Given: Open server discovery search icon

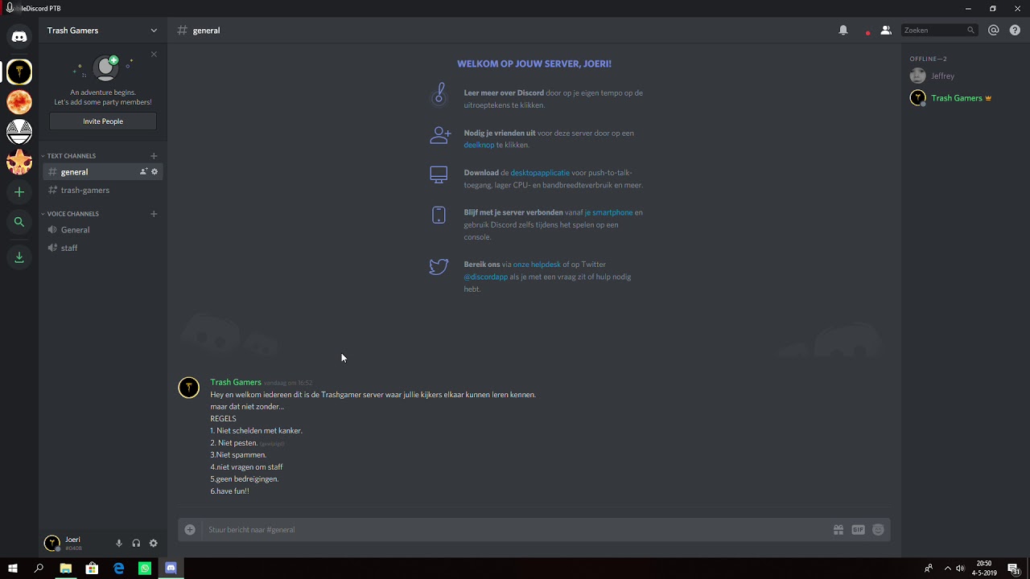Looking at the screenshot, I should pyautogui.click(x=19, y=222).
